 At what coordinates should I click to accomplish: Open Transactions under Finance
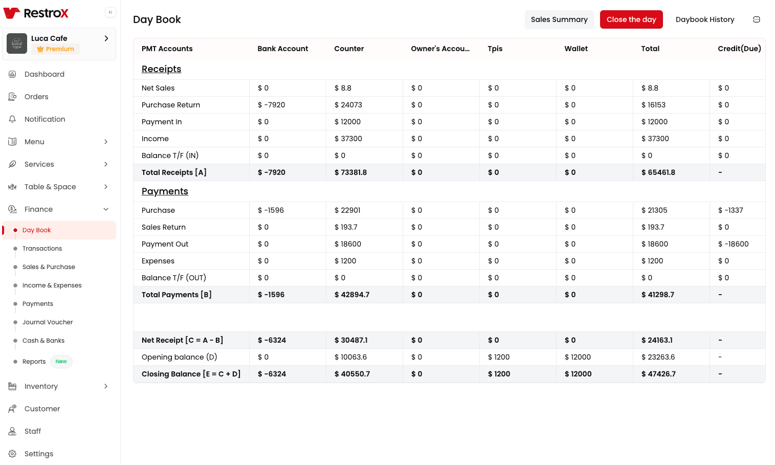coord(42,249)
